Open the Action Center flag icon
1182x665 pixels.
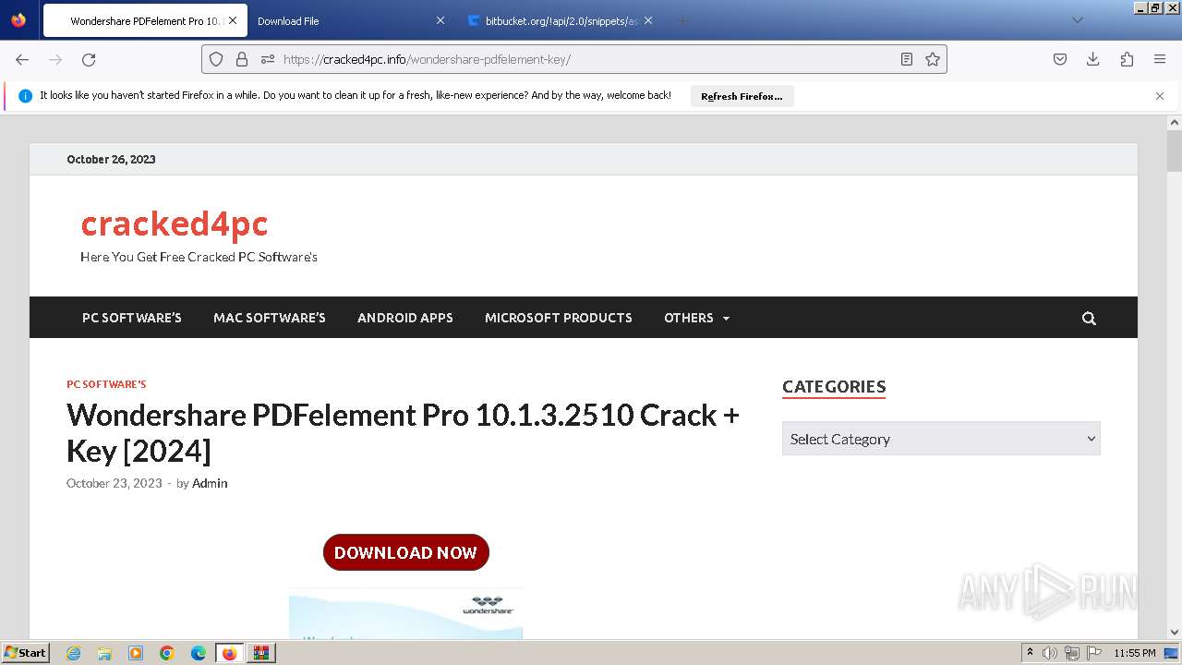coord(1094,653)
